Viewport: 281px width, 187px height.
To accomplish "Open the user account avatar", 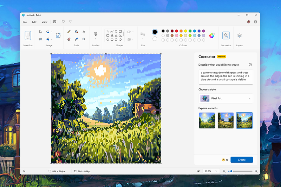I will (249, 22).
